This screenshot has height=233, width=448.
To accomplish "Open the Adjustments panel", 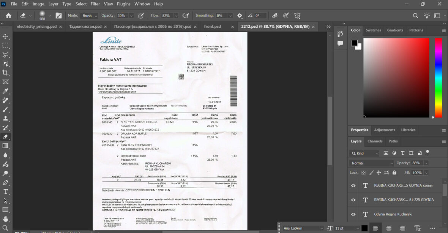I will 384,130.
